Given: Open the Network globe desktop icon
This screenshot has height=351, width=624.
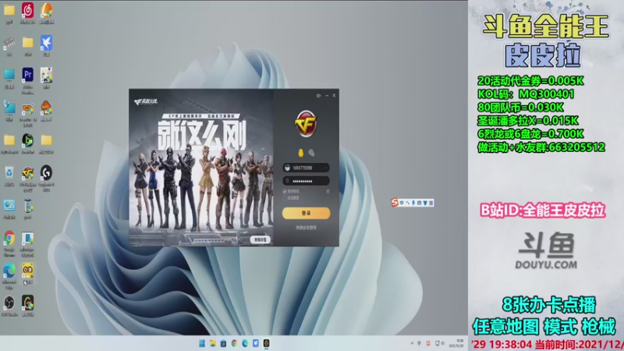Looking at the screenshot, I should 9,108.
